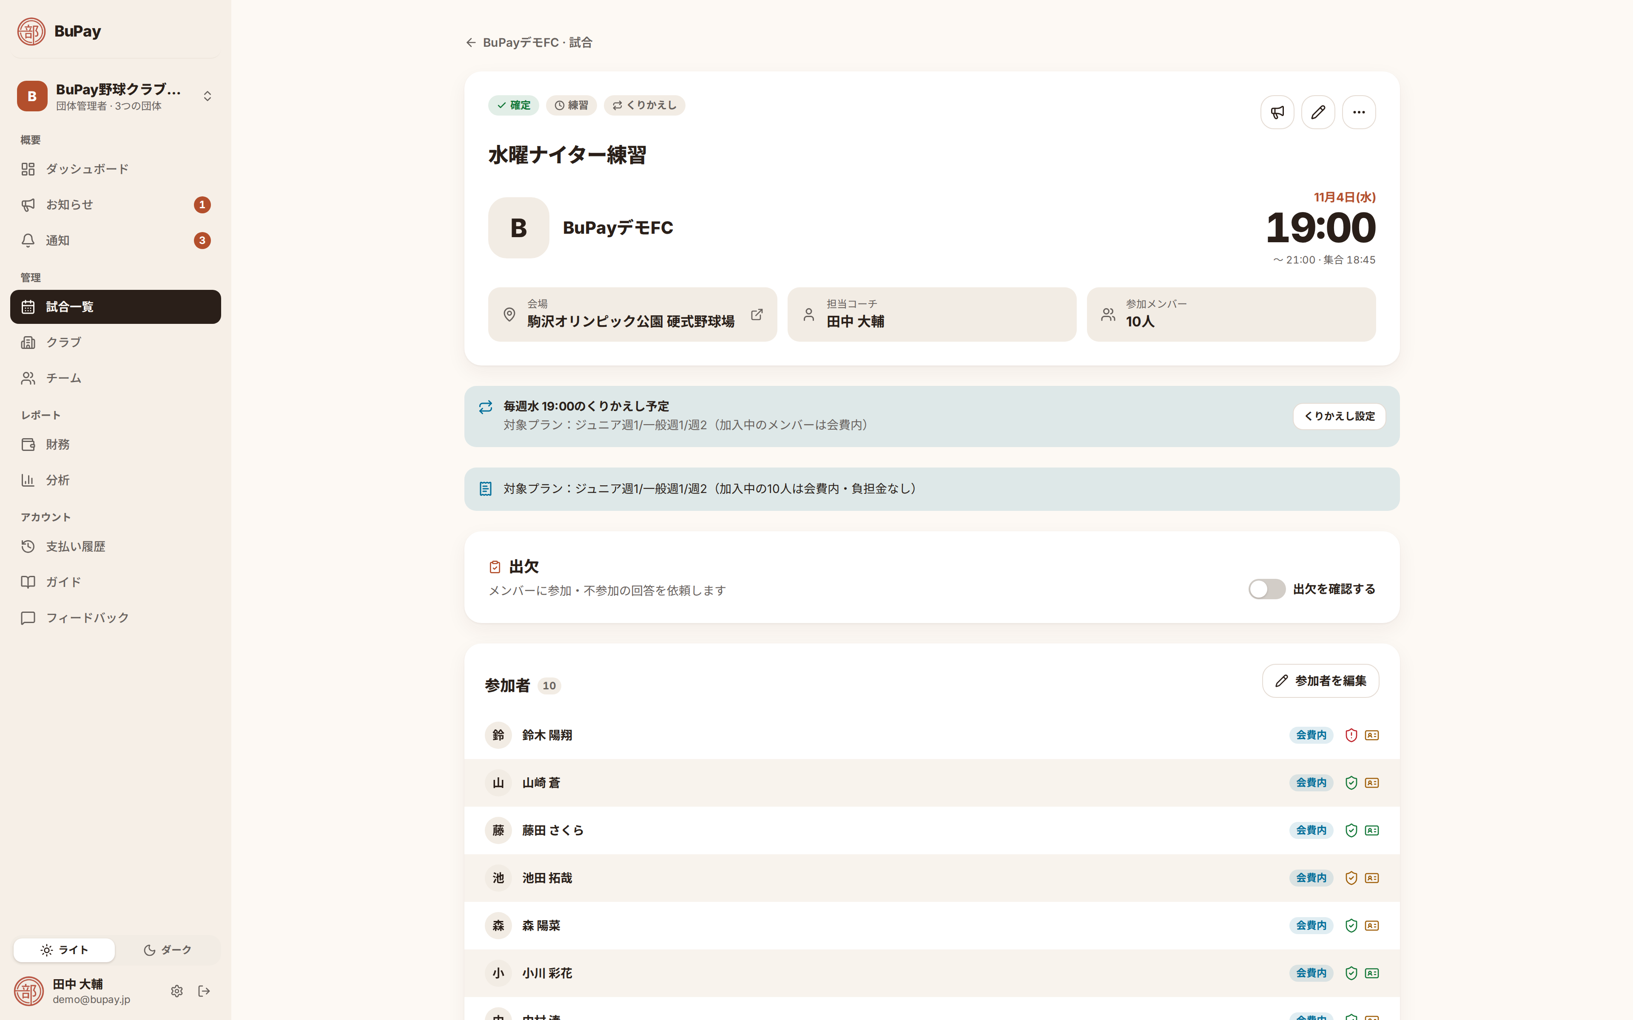
Task: Open 通知 in the sidebar
Action: click(x=115, y=240)
